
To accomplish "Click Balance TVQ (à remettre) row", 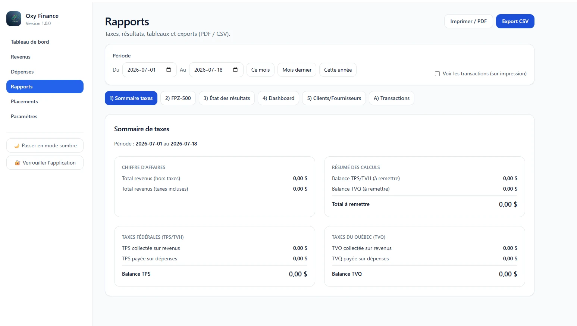I will 424,189.
